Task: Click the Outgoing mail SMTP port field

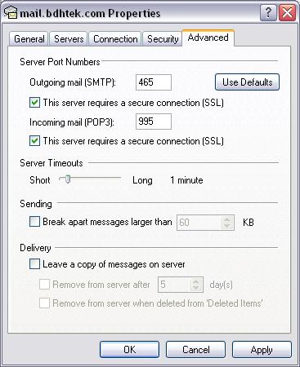Action: pos(154,82)
